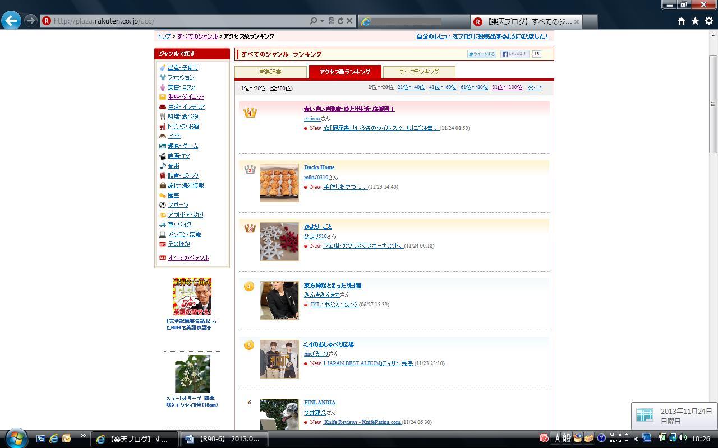Open the 21位〜40位 ranking page link
Screen dimensions: 718x448
click(411, 87)
